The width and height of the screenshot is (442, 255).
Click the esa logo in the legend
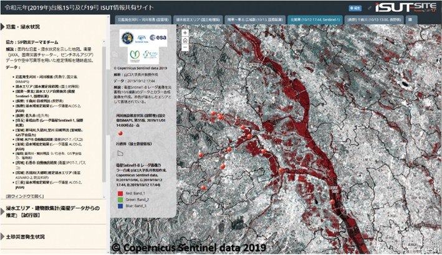[x=158, y=37]
